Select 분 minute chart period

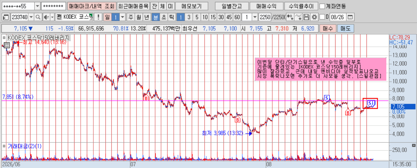pos(155,17)
